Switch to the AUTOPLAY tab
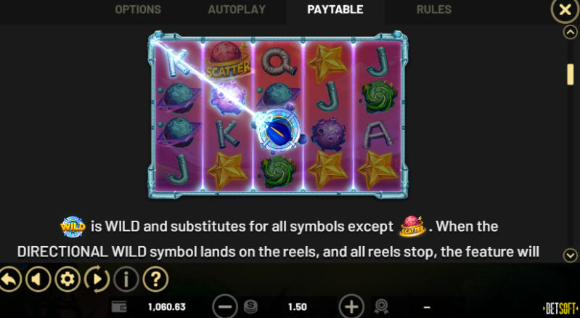Screen dimensions: 580x318 click(237, 9)
